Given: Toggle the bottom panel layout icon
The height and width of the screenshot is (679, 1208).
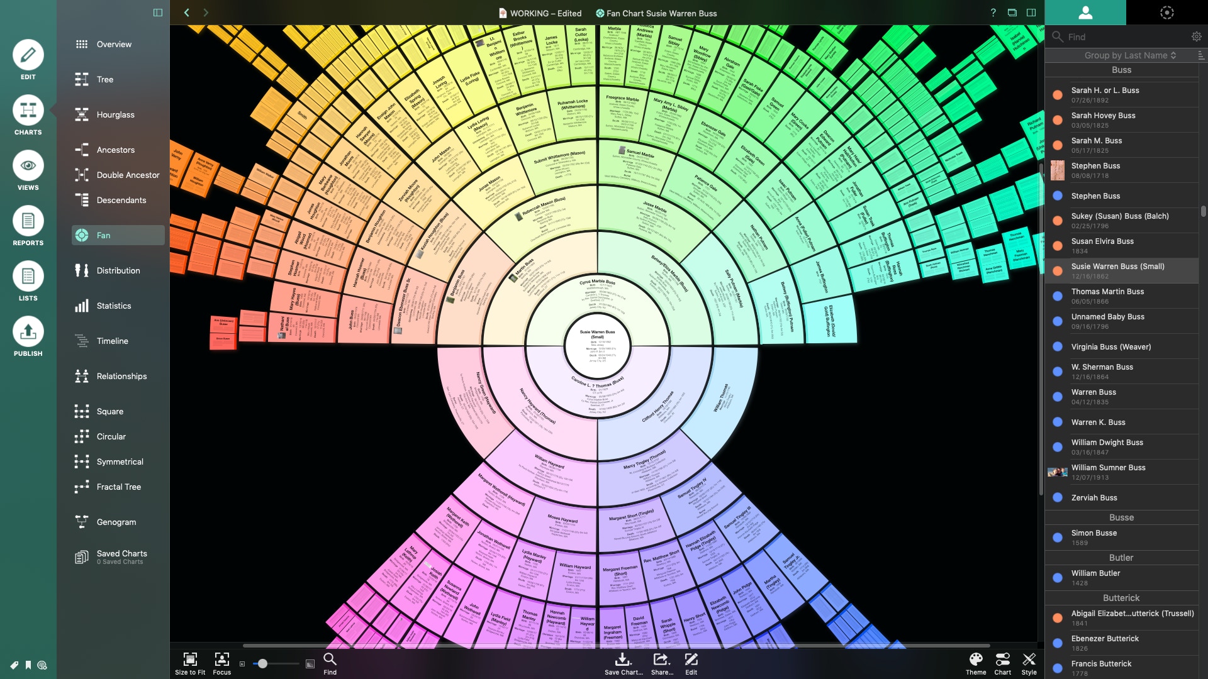Looking at the screenshot, I should (1012, 13).
